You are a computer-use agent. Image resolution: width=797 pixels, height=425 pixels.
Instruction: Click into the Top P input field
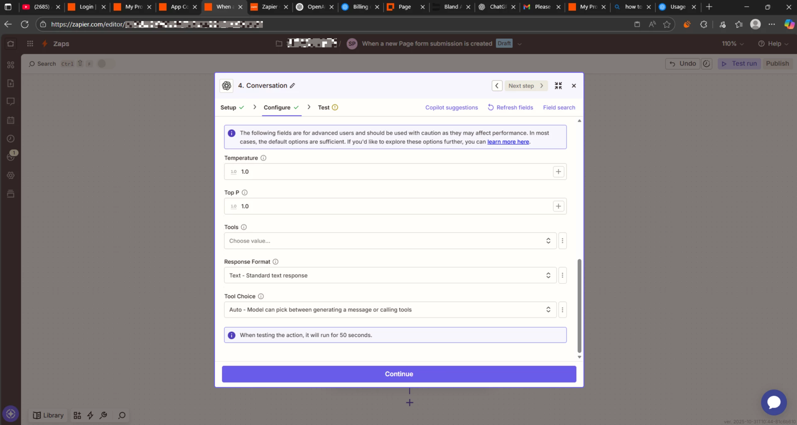(x=394, y=206)
